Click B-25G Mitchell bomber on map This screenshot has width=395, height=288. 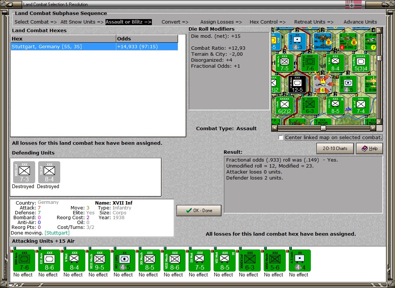pyautogui.click(x=348, y=41)
